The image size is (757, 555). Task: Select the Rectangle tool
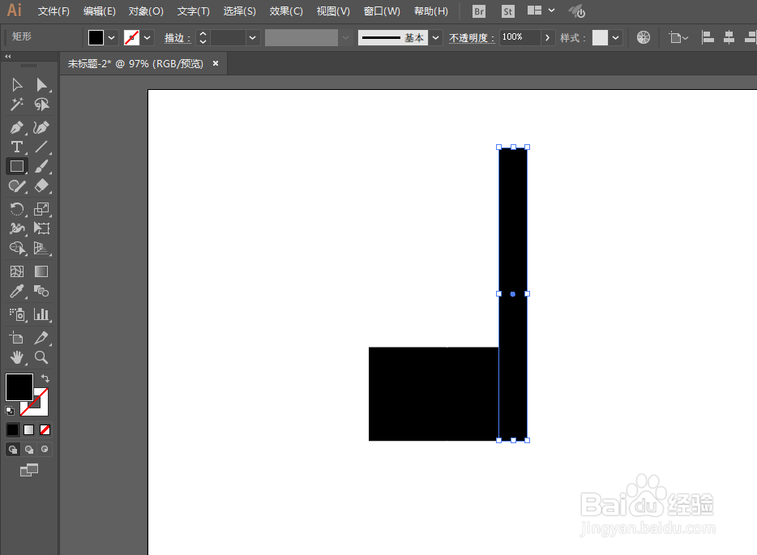point(17,166)
